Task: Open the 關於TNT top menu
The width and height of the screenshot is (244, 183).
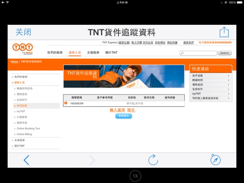Action: [111, 53]
